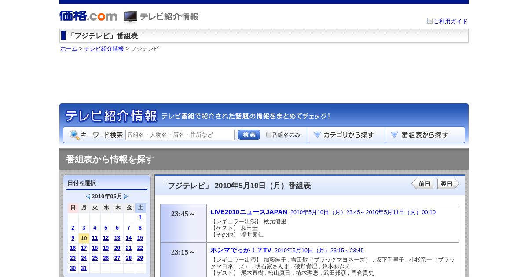528x277 pixels.
Task: Select May 23 in the calendar
Action: 73,258
